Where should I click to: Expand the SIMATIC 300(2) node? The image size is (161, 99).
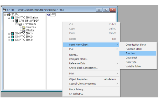pyautogui.click(x=9, y=37)
